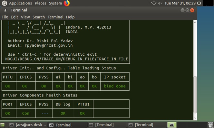This screenshot has height=128, width=214.
Task: Click the 'bind done' IP socket status
Action: 115,86
